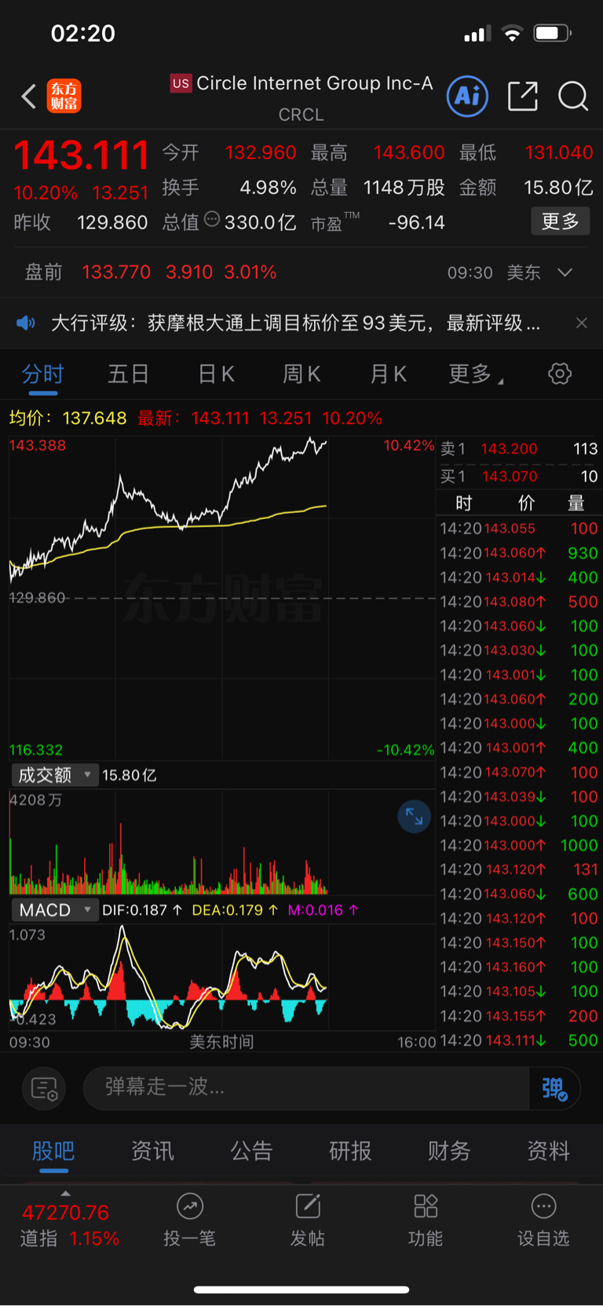Viewport: 603px width, 1306px height.
Task: Tap the 弹幕走一波 input field
Action: pos(306,1088)
